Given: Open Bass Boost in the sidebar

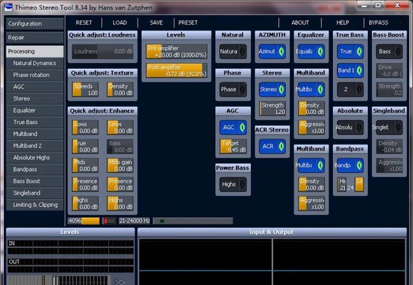Looking at the screenshot, I should pyautogui.click(x=35, y=181).
